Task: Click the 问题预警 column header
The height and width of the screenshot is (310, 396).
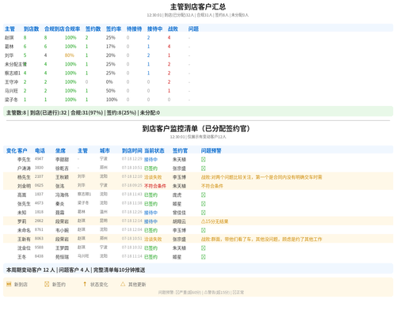Action: [211, 150]
